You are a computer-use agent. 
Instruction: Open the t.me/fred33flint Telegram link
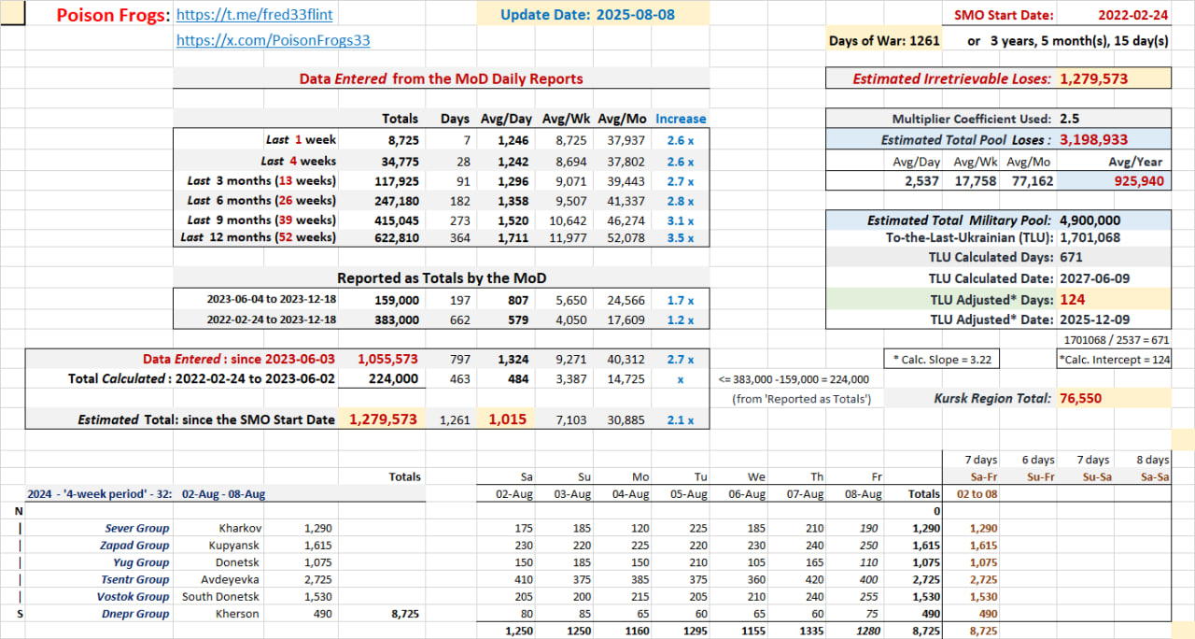(x=254, y=15)
